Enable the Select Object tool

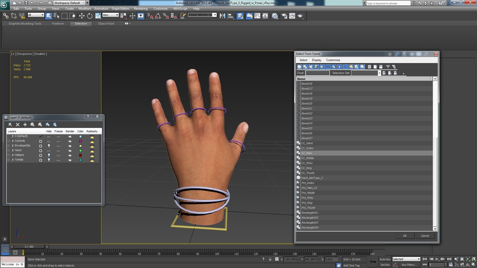(48, 16)
